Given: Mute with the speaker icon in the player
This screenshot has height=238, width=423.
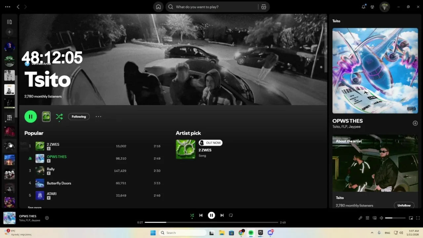Looking at the screenshot, I should [x=381, y=218].
